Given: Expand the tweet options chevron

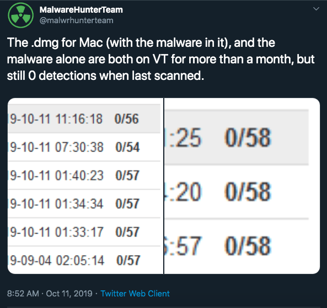Looking at the screenshot, I should (x=316, y=9).
